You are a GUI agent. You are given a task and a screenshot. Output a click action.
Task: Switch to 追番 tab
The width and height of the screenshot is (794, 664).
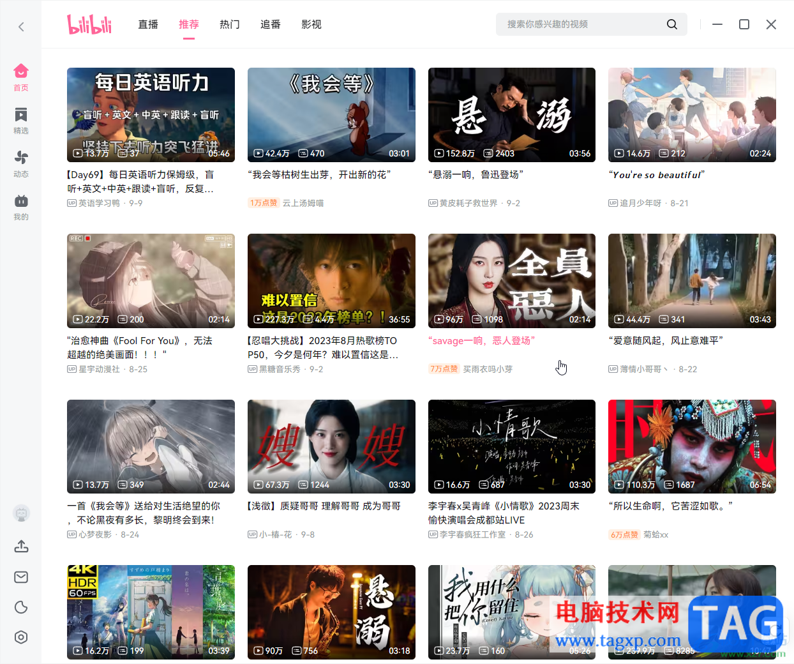tap(271, 24)
